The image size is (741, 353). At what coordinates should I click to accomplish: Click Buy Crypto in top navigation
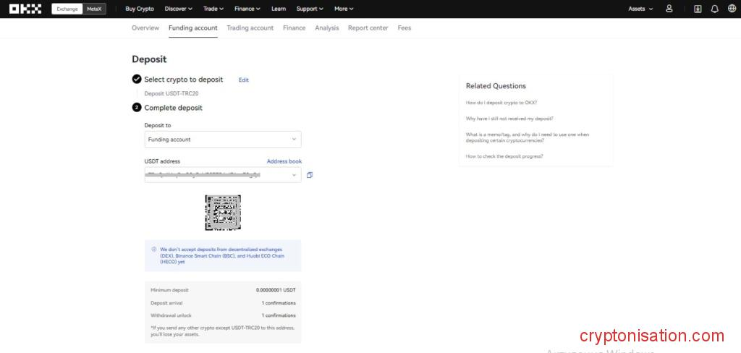click(140, 9)
